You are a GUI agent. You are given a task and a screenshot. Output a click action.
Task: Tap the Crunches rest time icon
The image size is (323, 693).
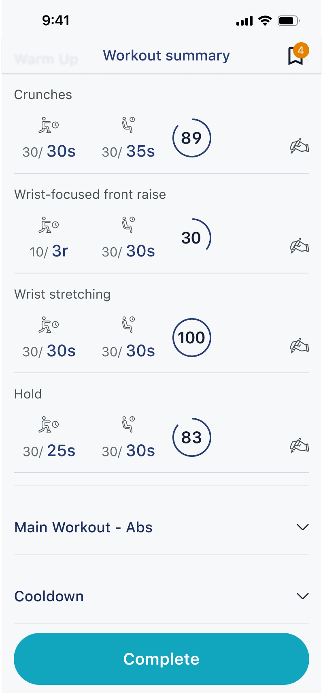(x=128, y=125)
